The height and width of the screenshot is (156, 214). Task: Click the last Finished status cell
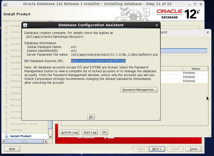[x=195, y=81]
